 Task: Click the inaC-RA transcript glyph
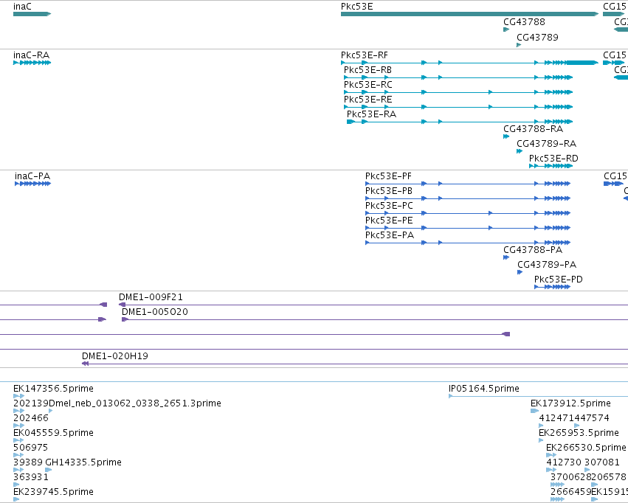pos(32,63)
